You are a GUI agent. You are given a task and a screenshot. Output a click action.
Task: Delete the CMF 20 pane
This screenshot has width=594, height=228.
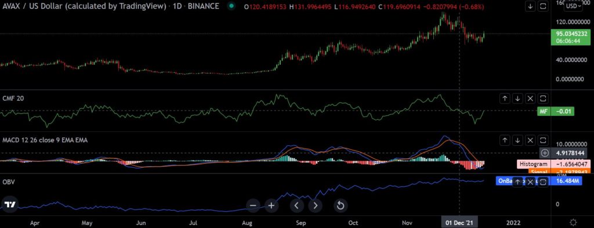530,99
